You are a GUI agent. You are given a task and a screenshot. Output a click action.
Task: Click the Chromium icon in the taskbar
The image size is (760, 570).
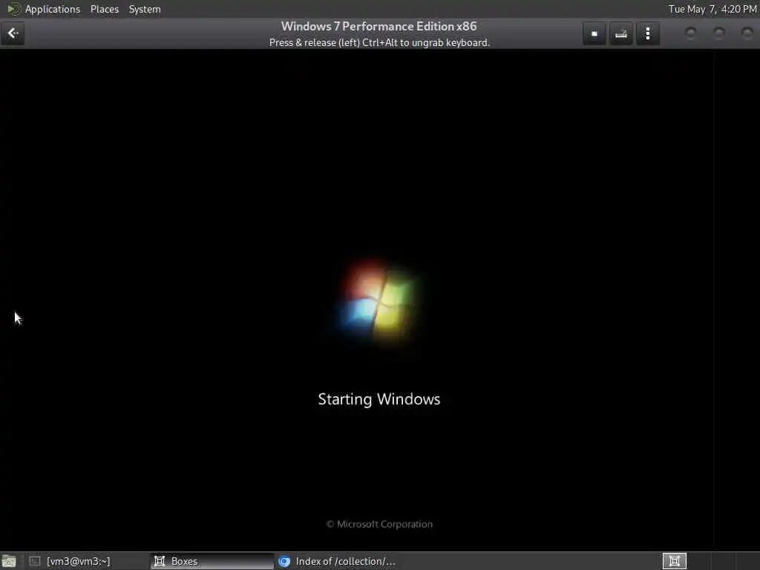point(284,561)
